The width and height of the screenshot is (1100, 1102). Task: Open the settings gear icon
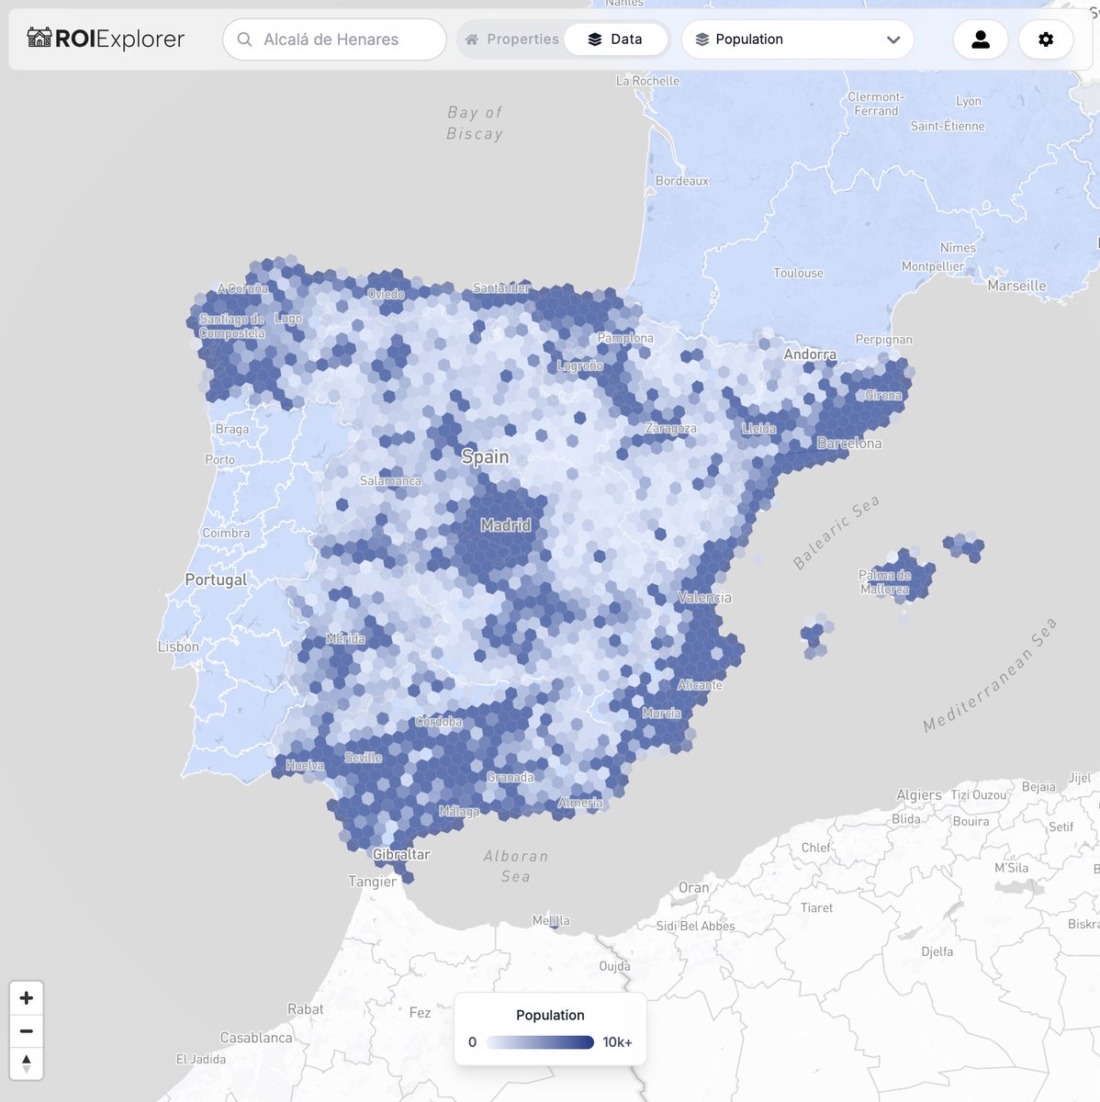1046,39
